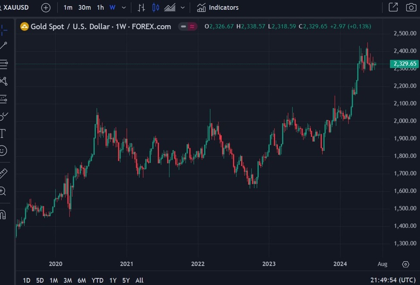The width and height of the screenshot is (420, 285).
Task: Select the YTD date range
Action: [97, 280]
